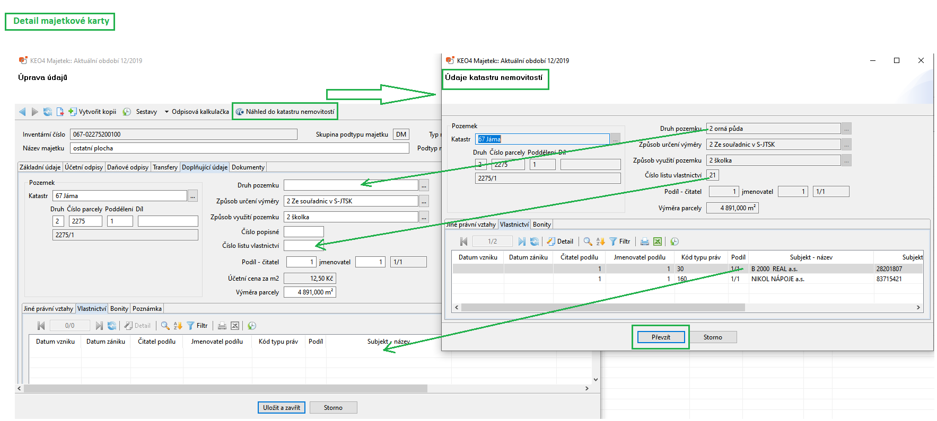This screenshot has width=937, height=421.
Task: Click Filtr in katastr dialog grid toolbar
Action: (x=620, y=241)
